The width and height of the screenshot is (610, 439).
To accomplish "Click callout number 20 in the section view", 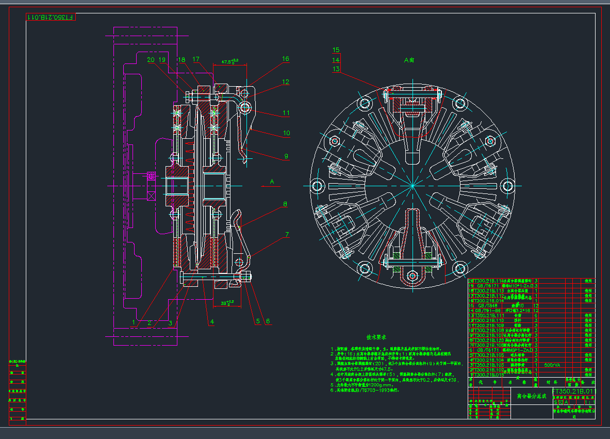I will 151,59.
